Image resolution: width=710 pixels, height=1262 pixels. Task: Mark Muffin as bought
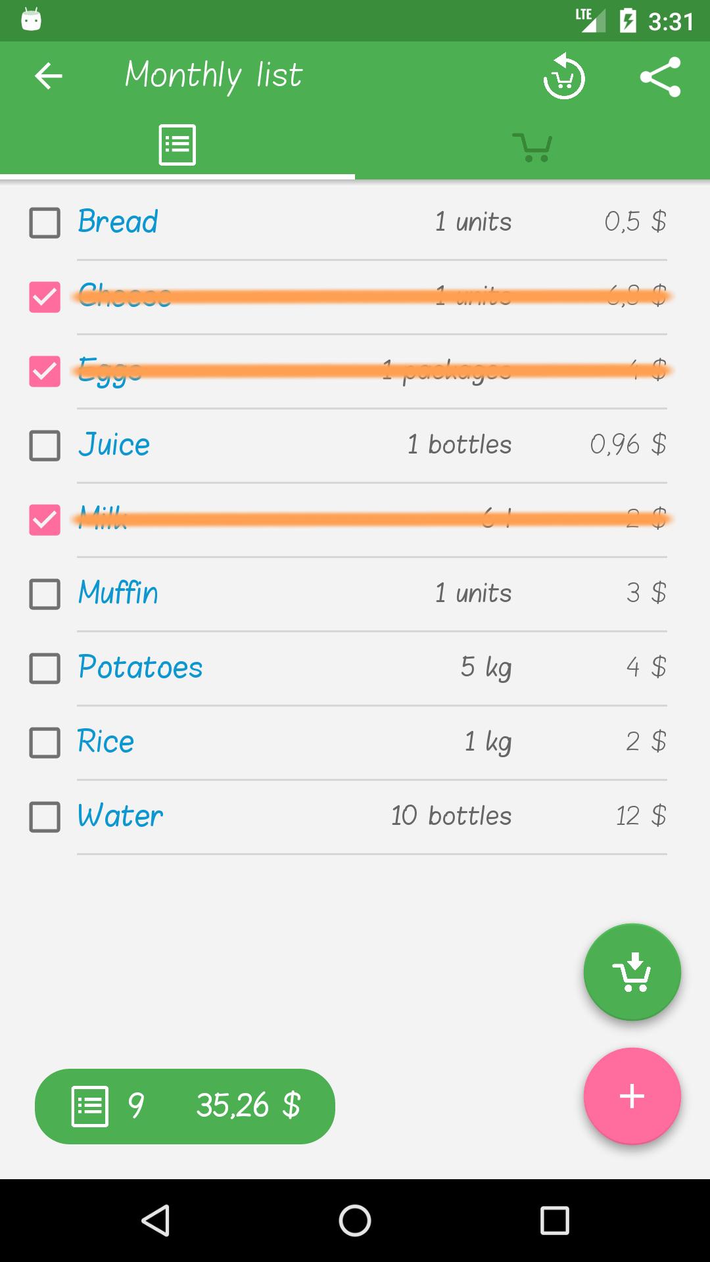coord(45,594)
